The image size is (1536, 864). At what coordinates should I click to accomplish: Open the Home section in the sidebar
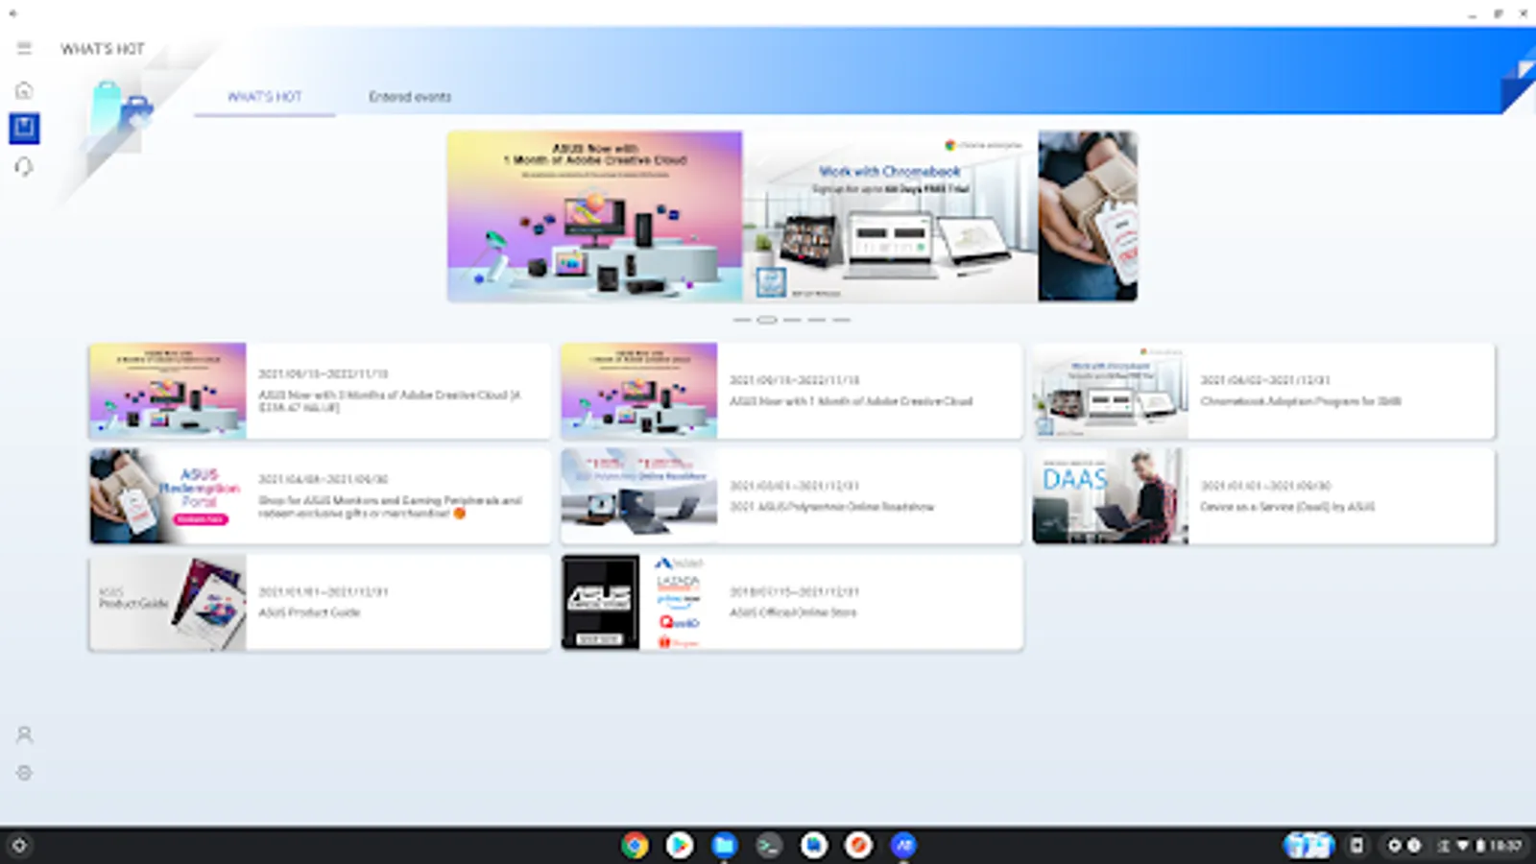coord(24,89)
